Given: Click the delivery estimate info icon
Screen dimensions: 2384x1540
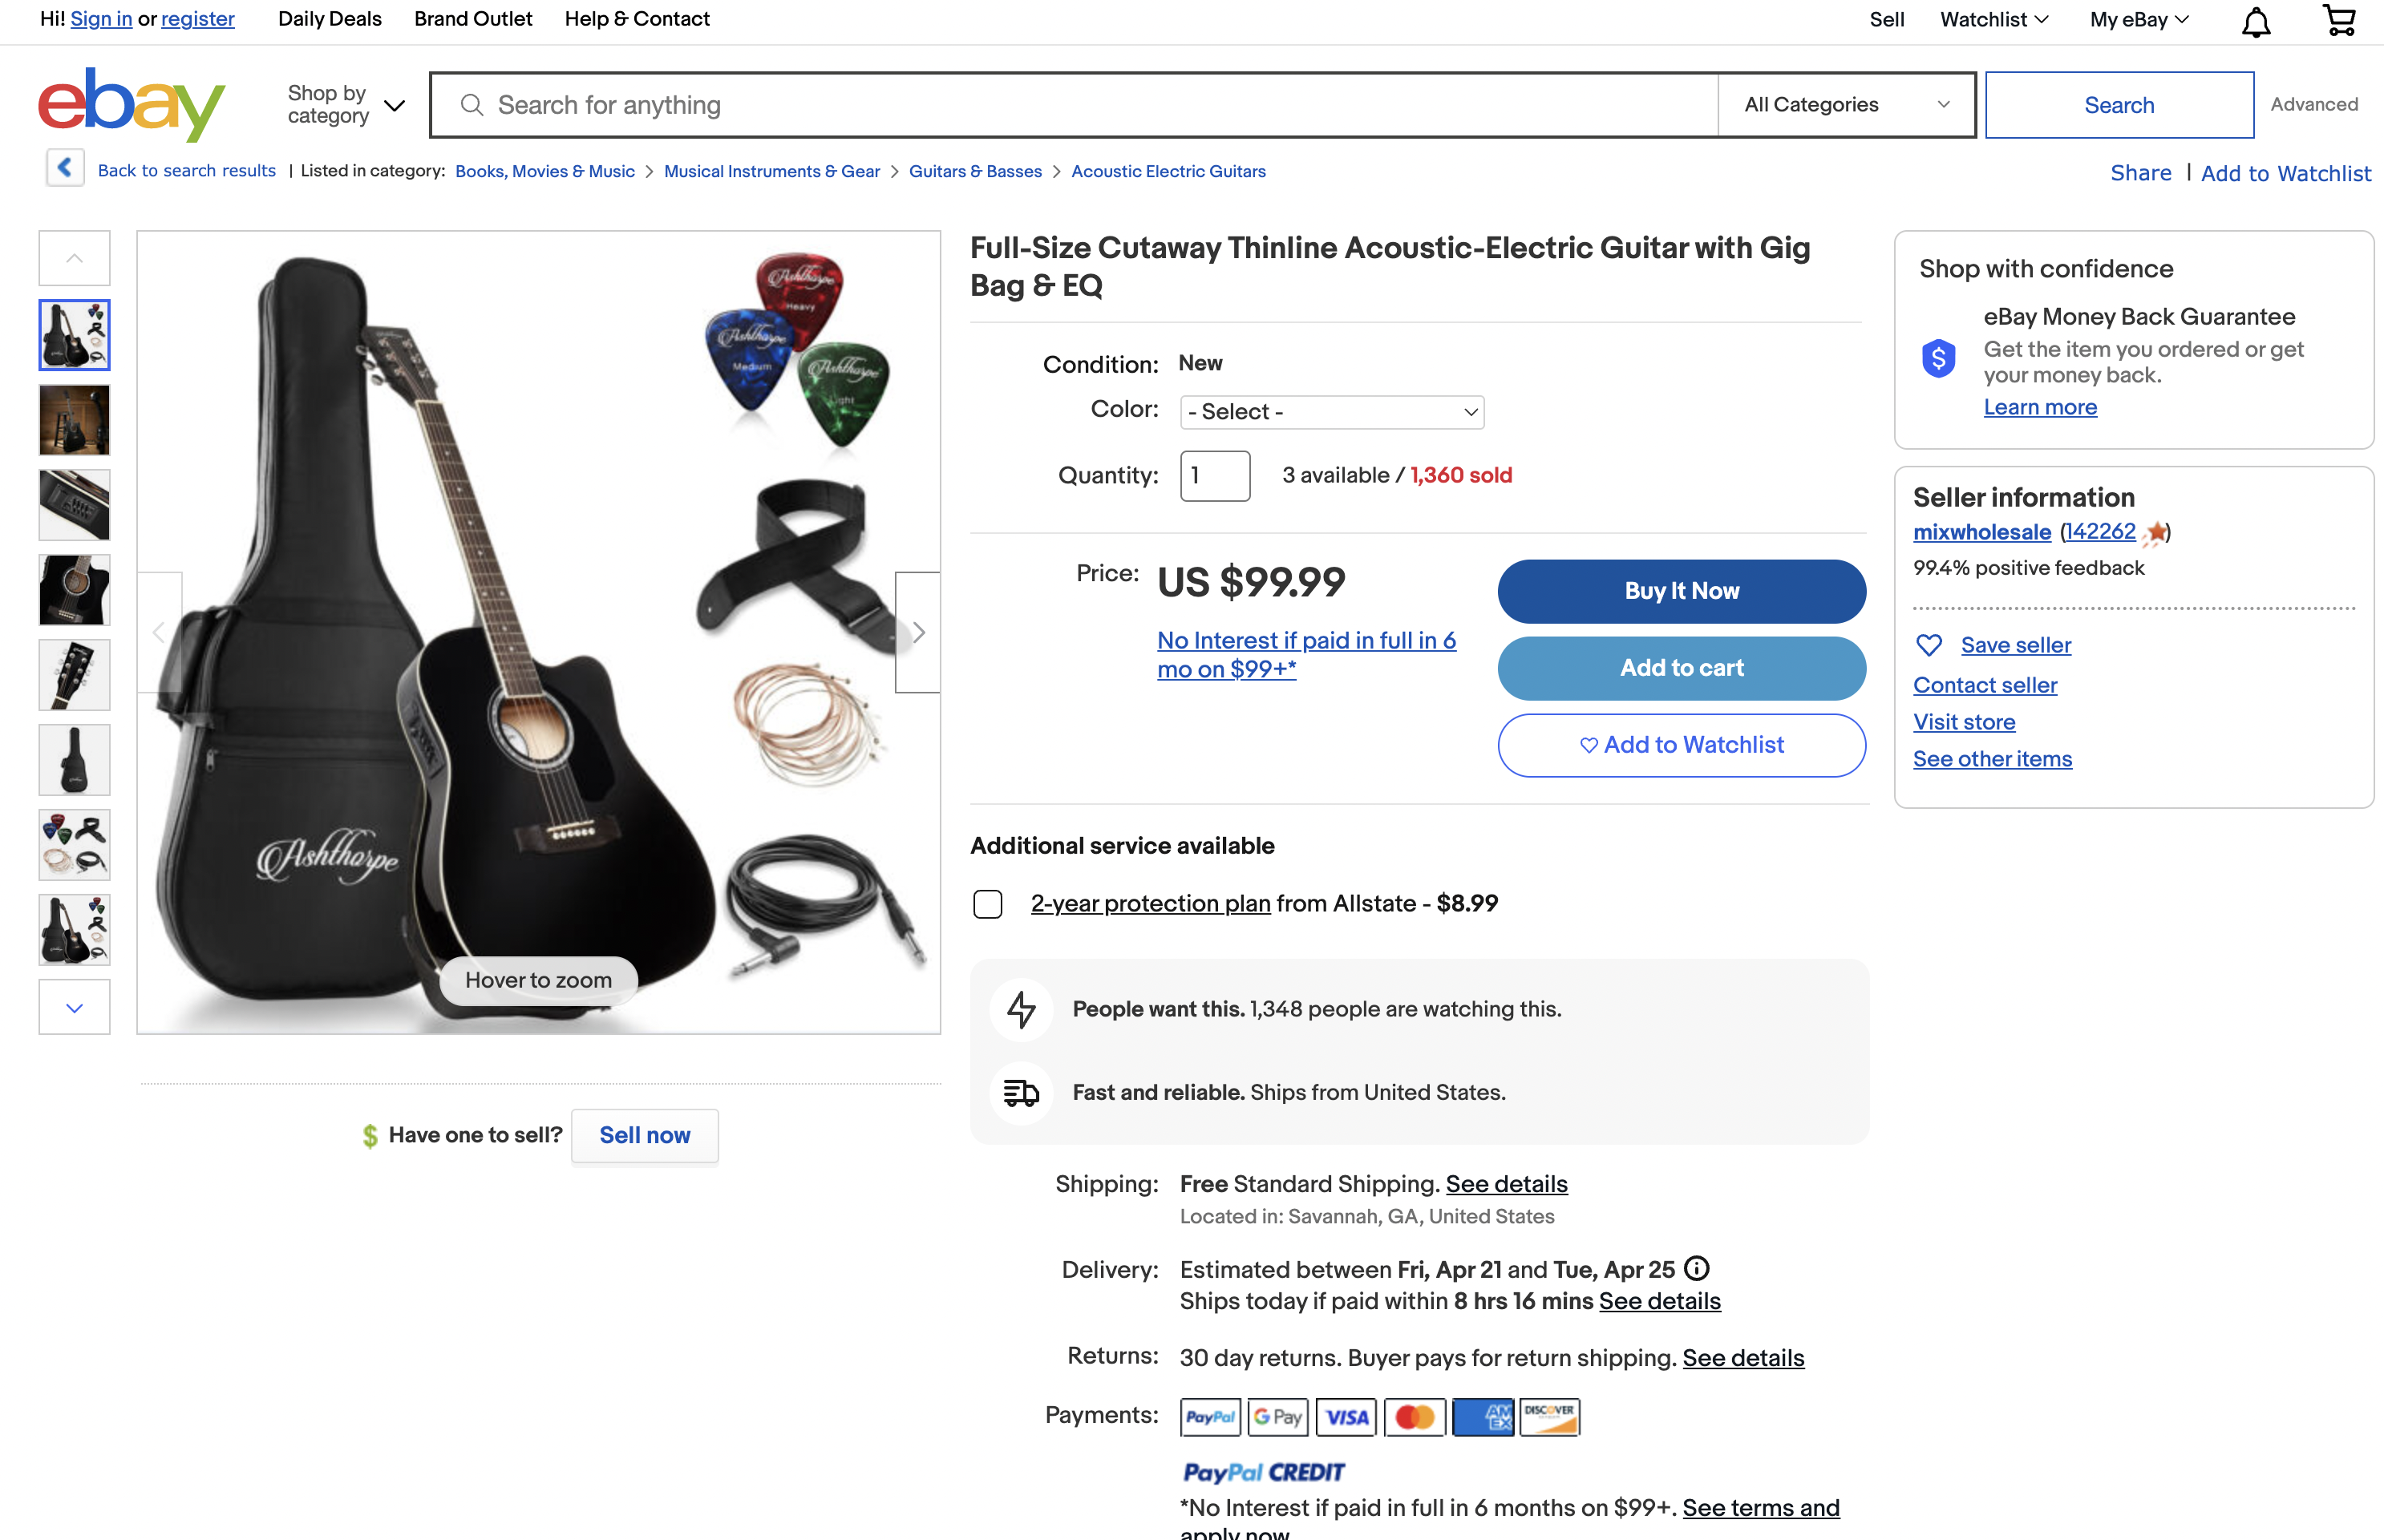Looking at the screenshot, I should point(1697,1268).
